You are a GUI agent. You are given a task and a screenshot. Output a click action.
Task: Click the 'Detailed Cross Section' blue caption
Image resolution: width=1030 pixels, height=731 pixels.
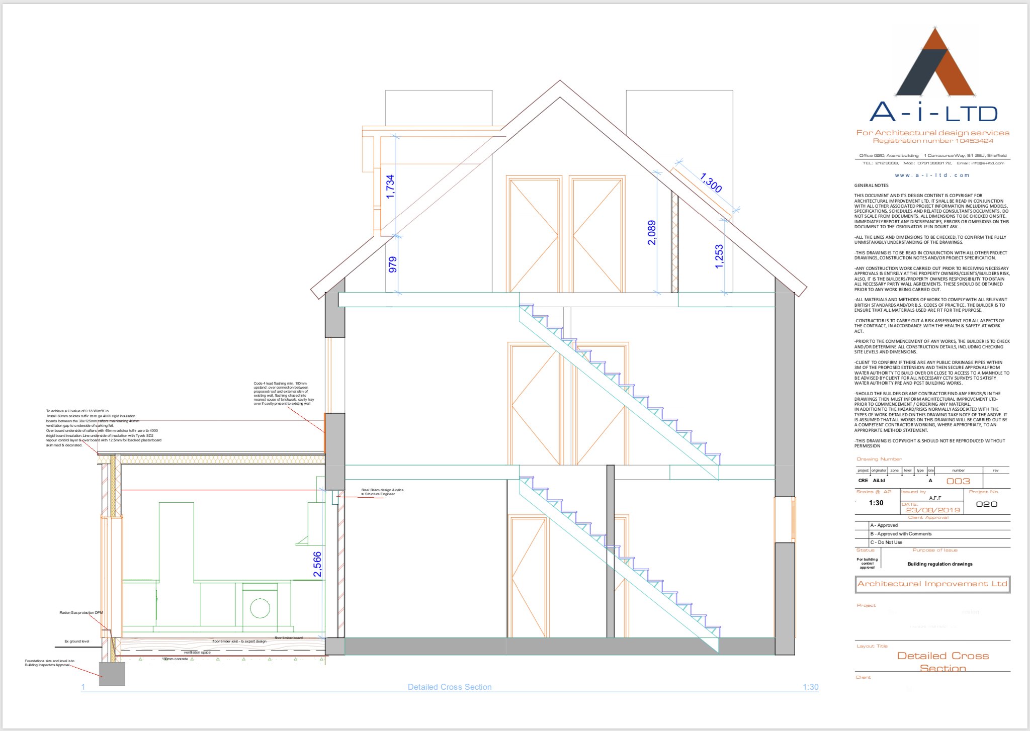[450, 687]
